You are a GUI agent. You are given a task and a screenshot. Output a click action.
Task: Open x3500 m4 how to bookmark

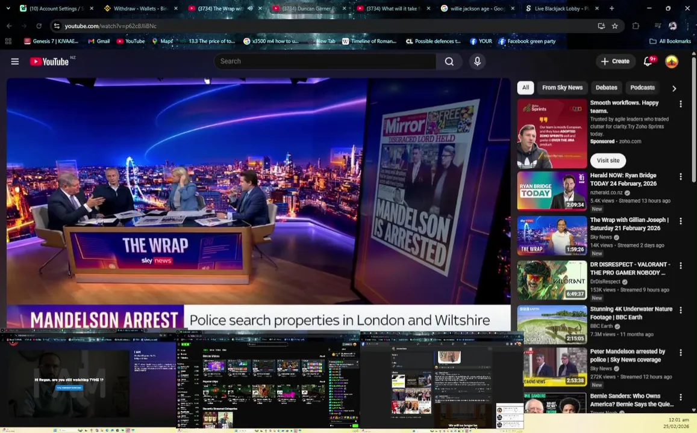(x=271, y=41)
